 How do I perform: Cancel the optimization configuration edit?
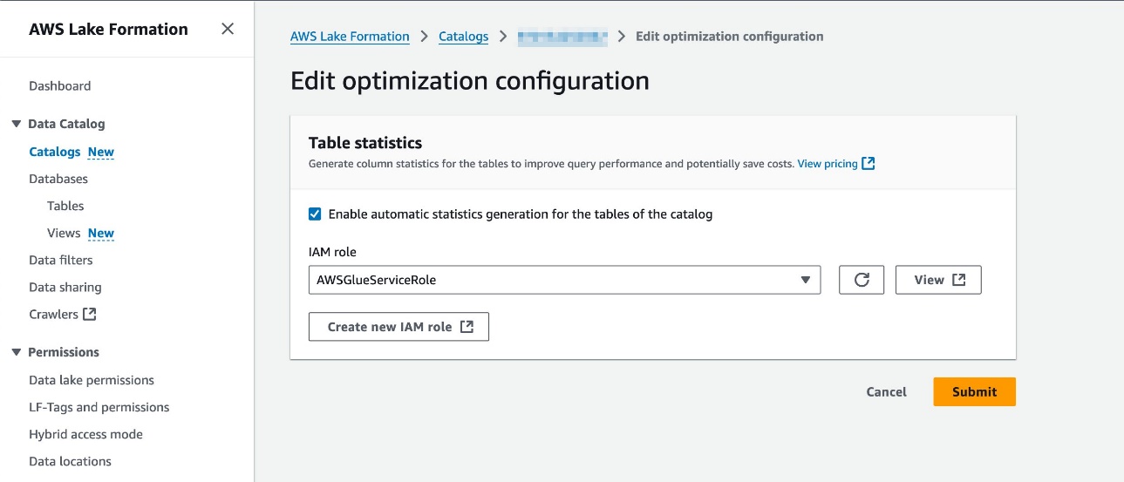(886, 392)
